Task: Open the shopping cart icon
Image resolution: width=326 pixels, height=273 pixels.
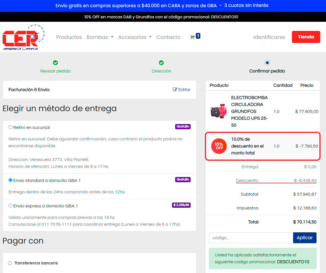Action: click(192, 37)
